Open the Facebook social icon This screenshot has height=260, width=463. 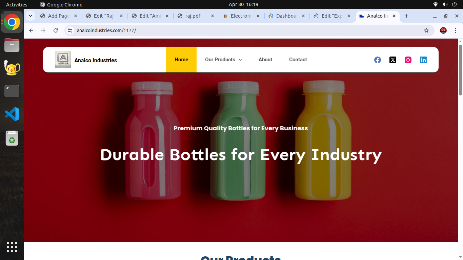tap(378, 60)
